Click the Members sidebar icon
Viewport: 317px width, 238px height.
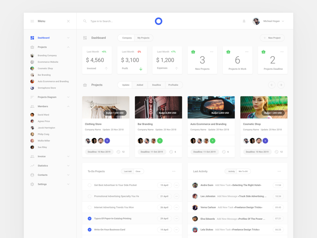(32, 106)
